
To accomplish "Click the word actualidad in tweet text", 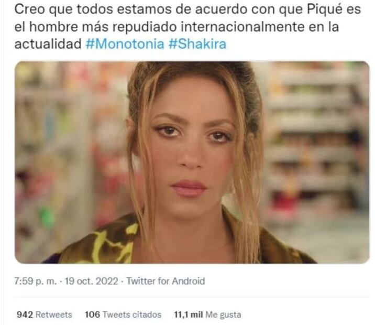I will coord(48,44).
